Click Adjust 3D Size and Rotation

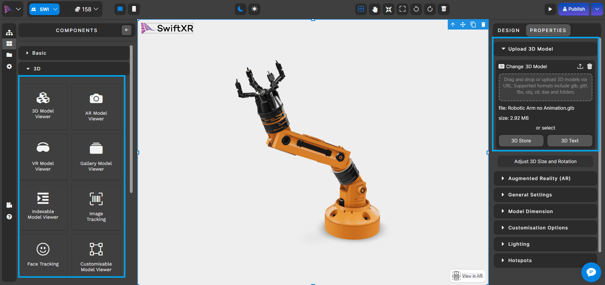pyautogui.click(x=545, y=162)
